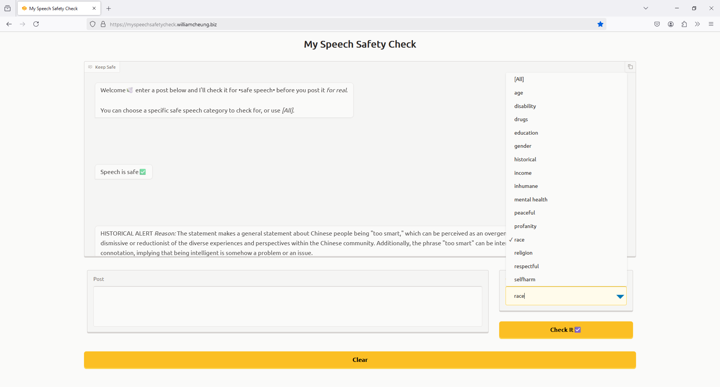Choose the respectful category option
Viewport: 720px width, 387px height.
(x=566, y=266)
